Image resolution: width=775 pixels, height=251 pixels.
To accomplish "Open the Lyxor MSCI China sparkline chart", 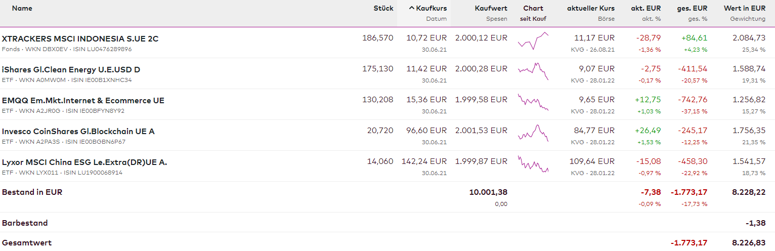I will coord(533,164).
